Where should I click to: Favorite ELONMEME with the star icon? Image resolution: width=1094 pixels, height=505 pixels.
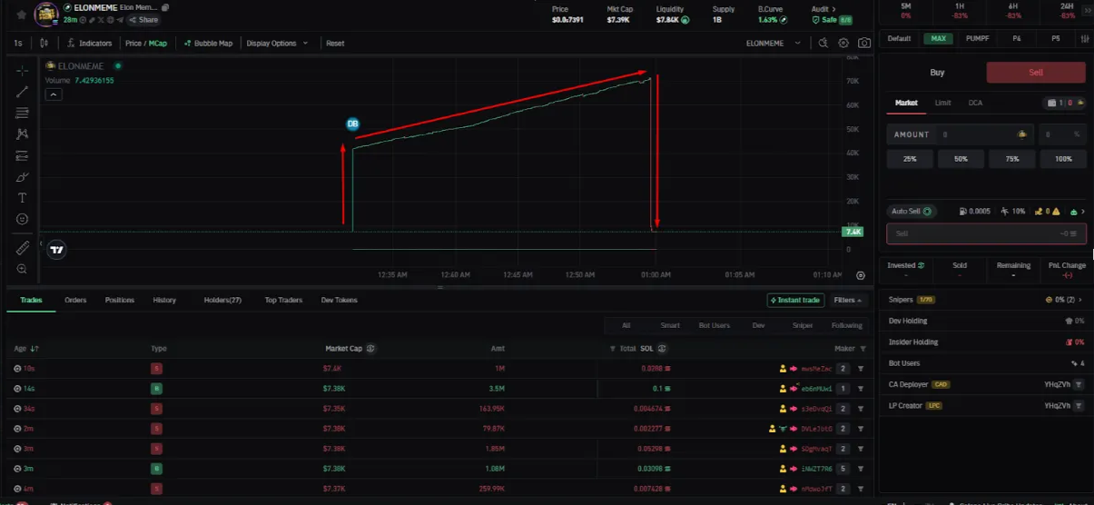(21, 15)
